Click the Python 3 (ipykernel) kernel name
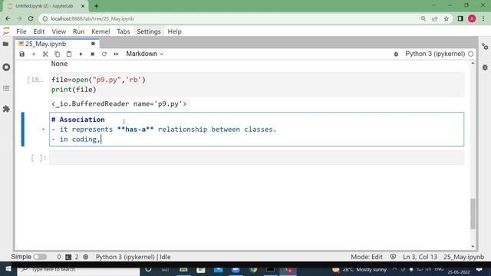 click(435, 54)
